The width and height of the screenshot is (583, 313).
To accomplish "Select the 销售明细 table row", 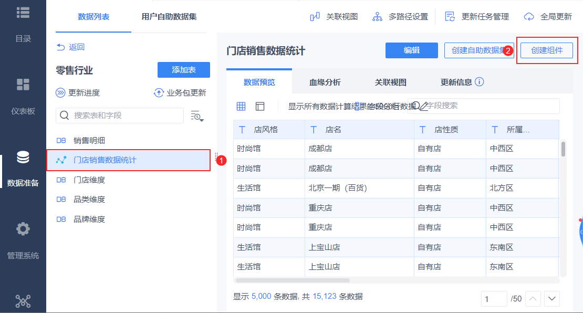I will tap(128, 141).
